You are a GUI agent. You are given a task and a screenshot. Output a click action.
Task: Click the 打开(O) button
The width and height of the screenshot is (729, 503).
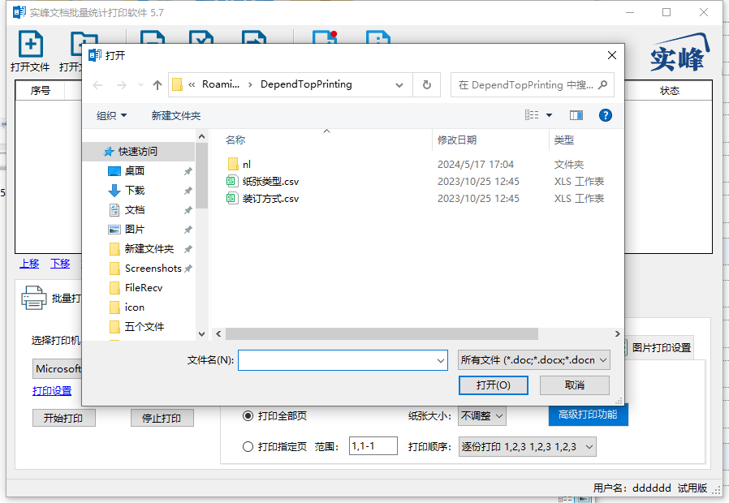pos(494,385)
